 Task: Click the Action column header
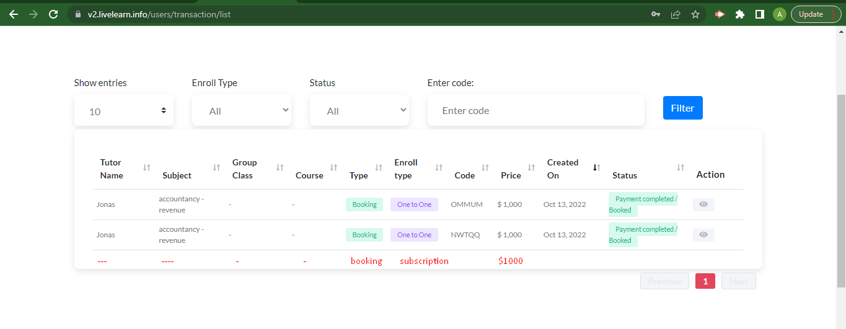[710, 175]
